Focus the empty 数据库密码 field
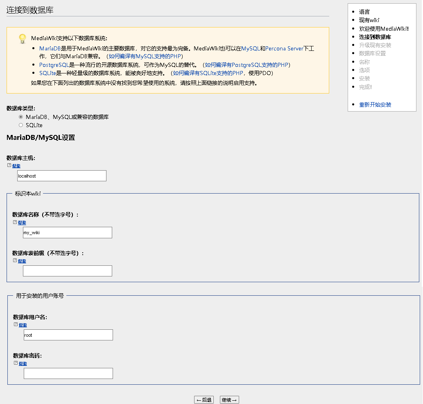 point(68,374)
